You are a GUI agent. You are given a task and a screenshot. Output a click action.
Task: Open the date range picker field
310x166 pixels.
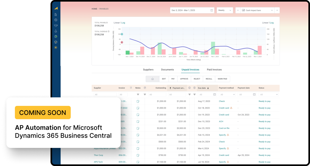click(192, 10)
